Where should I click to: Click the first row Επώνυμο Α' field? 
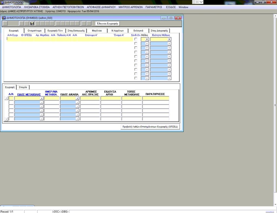93,39
